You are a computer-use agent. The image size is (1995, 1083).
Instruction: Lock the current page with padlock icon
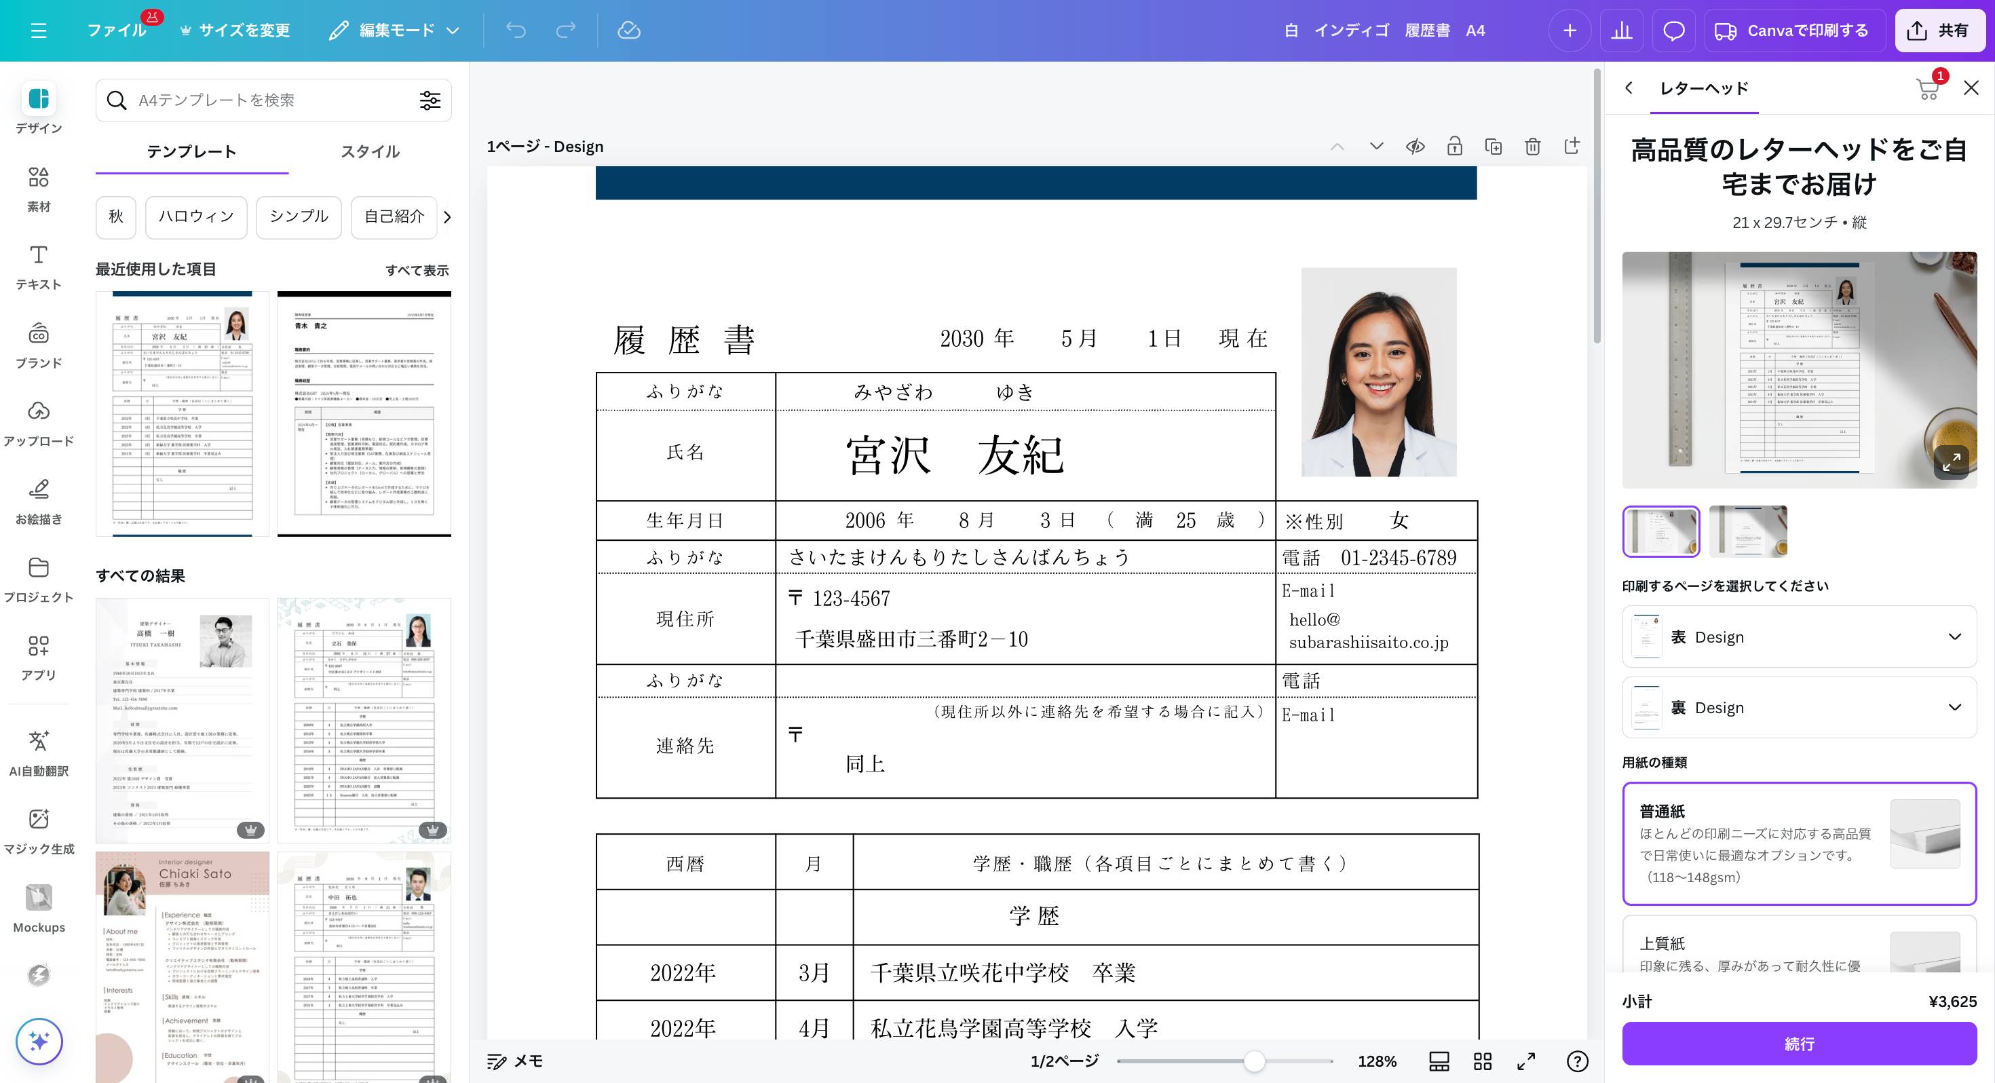pos(1456,146)
